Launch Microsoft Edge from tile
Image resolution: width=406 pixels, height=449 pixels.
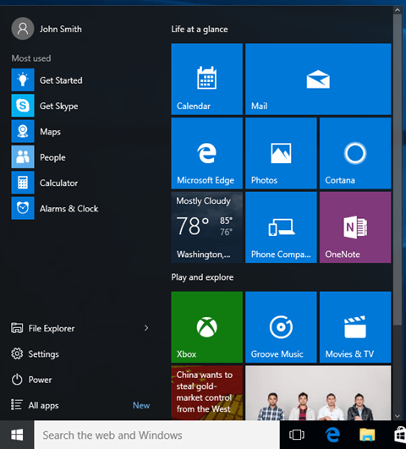[x=207, y=154]
